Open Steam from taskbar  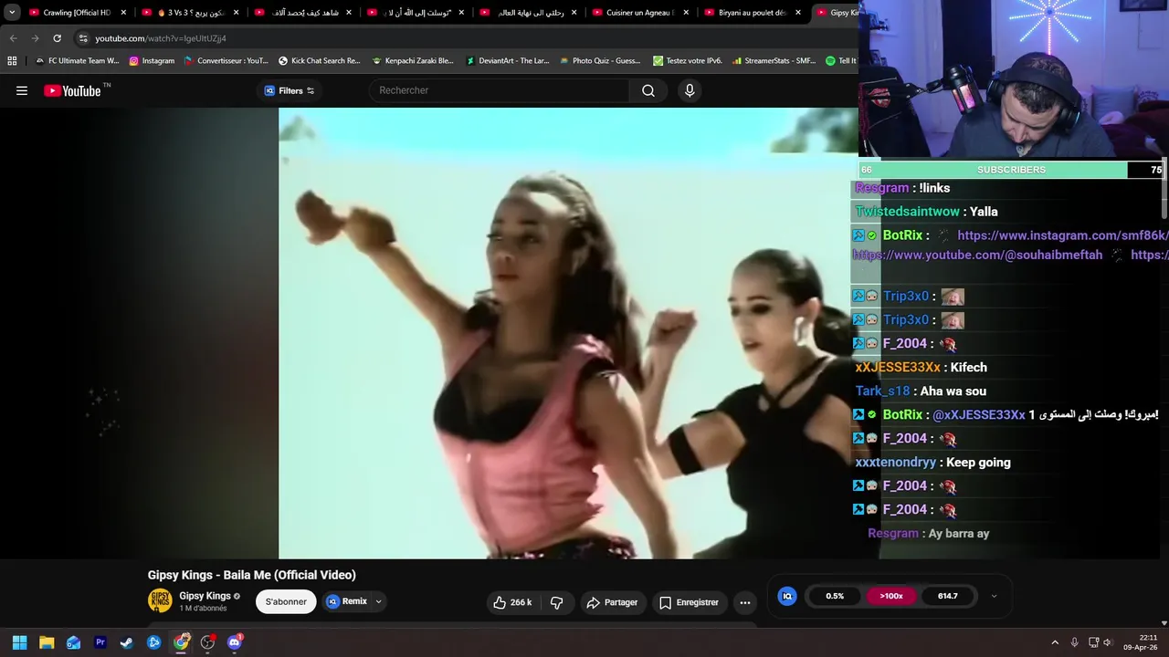(x=127, y=642)
